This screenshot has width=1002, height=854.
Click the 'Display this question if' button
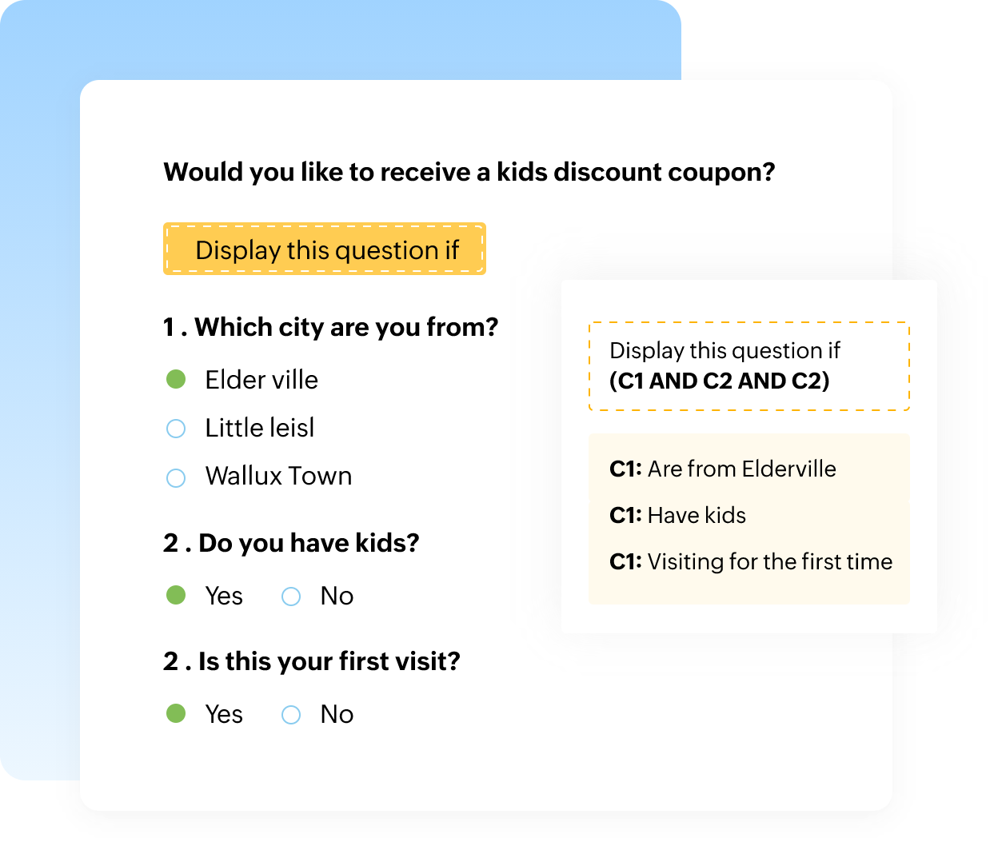pos(324,249)
